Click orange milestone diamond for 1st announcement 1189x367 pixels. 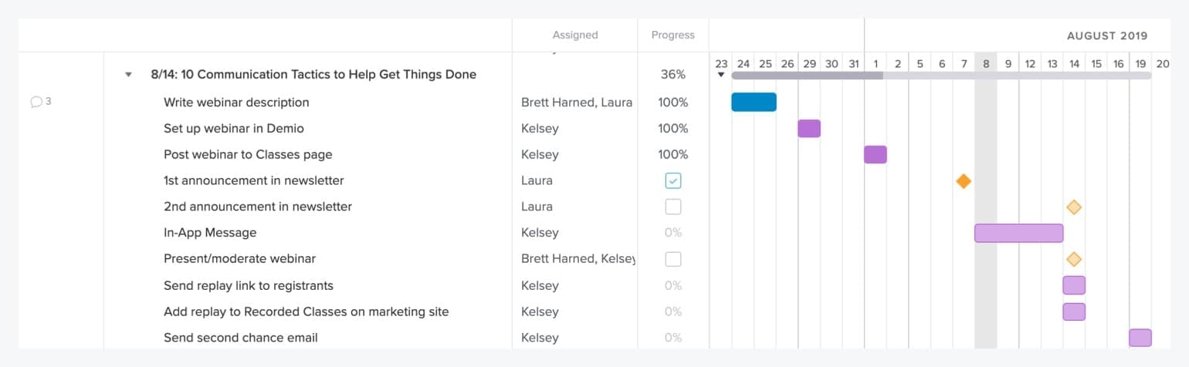964,181
